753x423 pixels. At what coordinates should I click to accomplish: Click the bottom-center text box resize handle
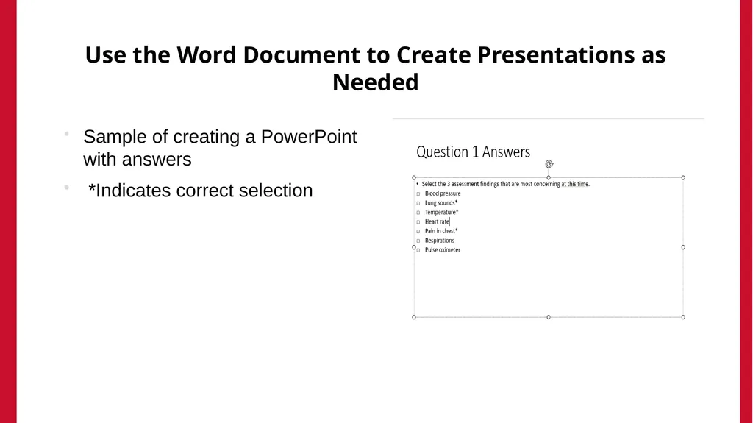click(549, 317)
